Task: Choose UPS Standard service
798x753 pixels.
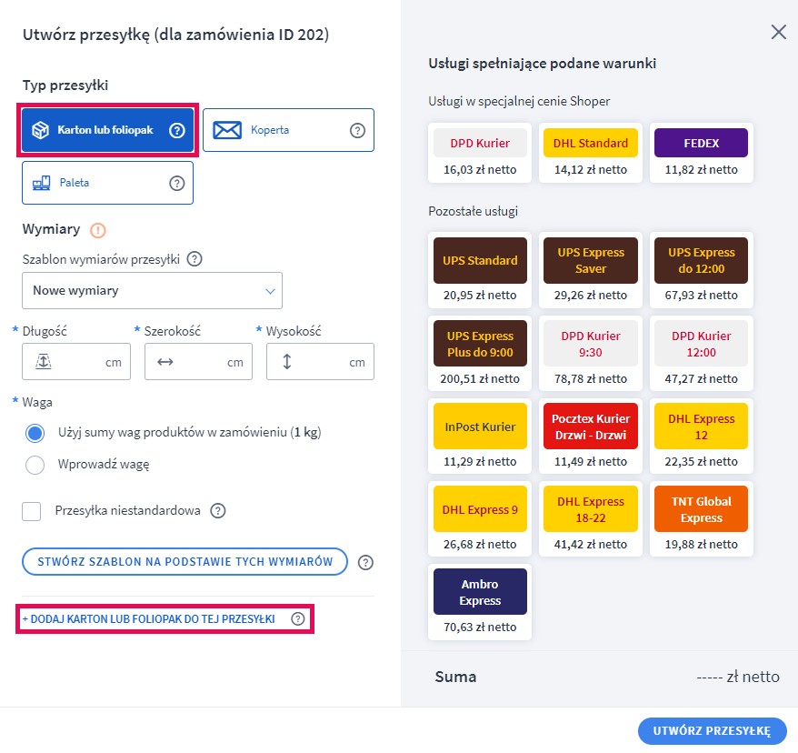Action: [480, 270]
